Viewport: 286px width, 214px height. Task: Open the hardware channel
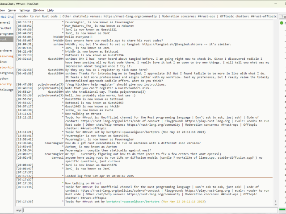tap(6, 50)
